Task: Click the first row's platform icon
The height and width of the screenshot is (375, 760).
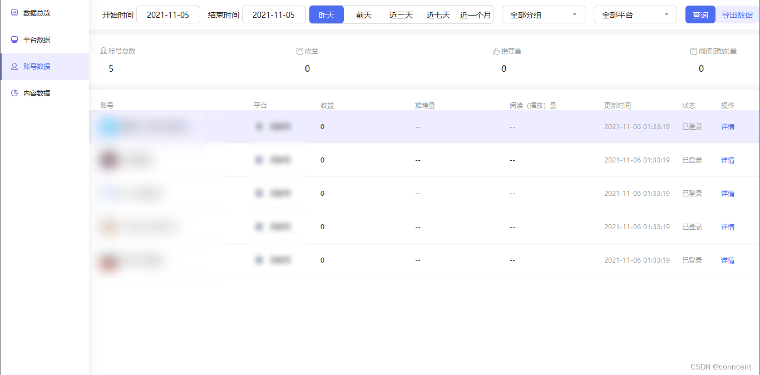Action: pos(259,127)
